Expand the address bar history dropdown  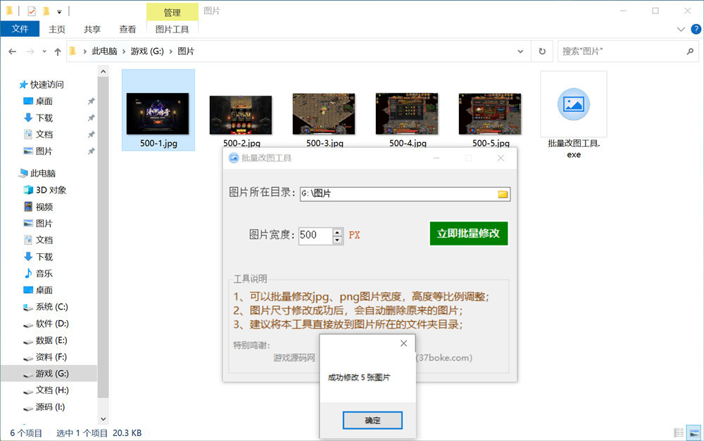[520, 51]
